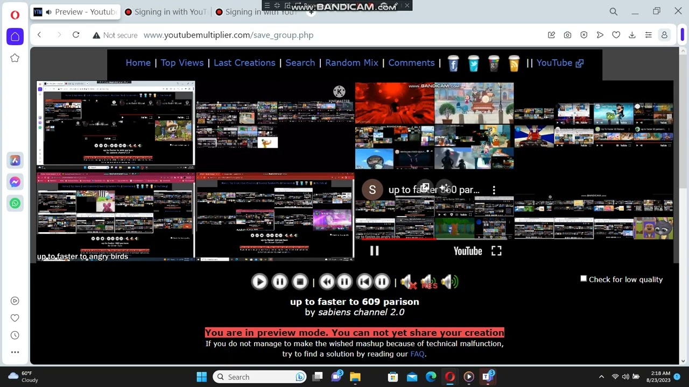Pause the embedded YouTube video player
This screenshot has width=689, height=387.
374,251
